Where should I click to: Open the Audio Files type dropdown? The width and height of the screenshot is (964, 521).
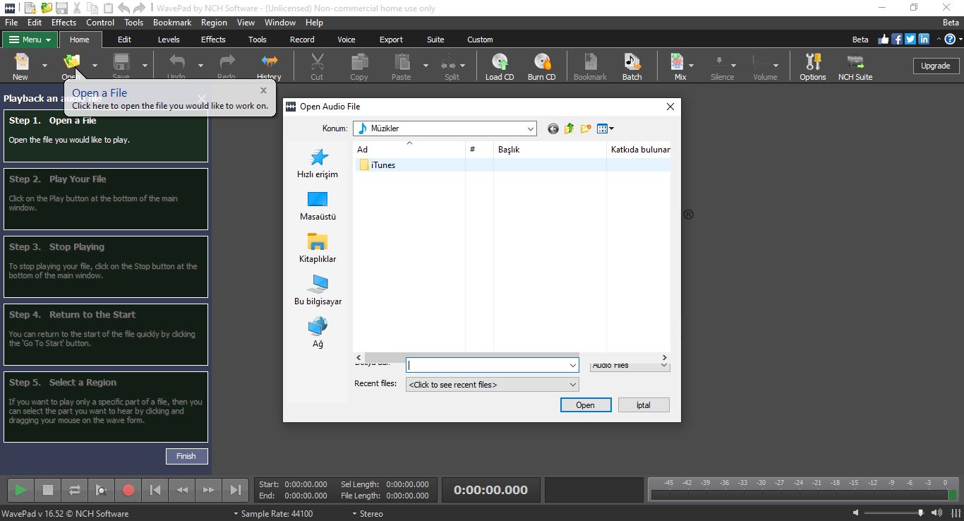pos(629,366)
